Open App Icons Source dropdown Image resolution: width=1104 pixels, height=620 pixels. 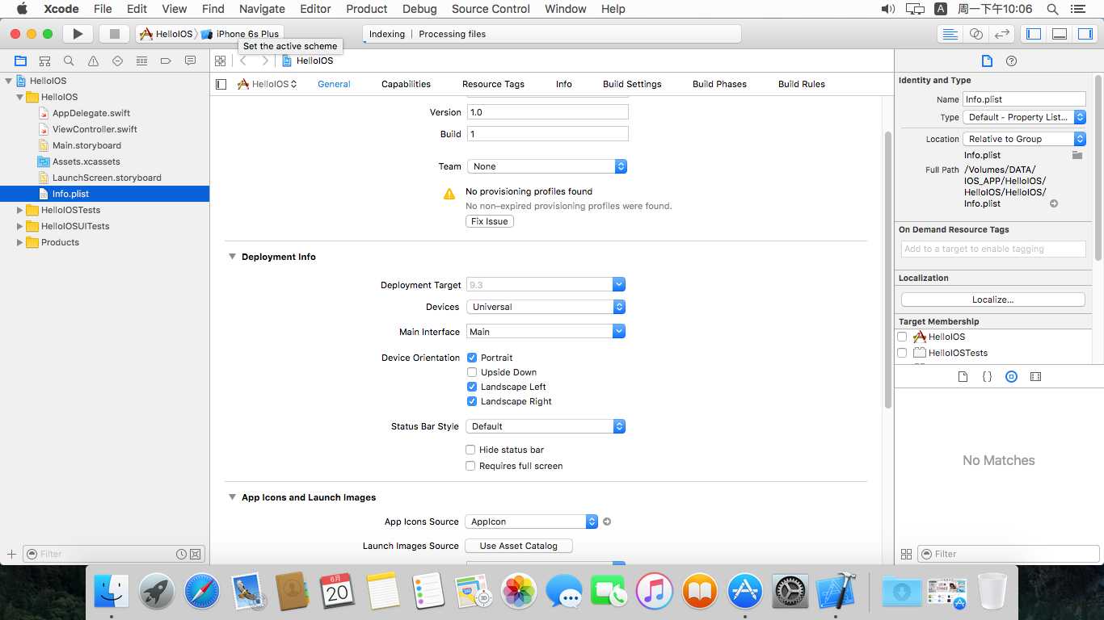coord(533,522)
